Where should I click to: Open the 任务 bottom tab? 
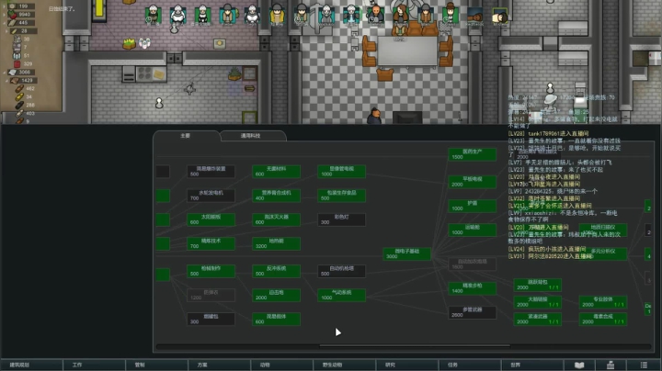click(469, 365)
